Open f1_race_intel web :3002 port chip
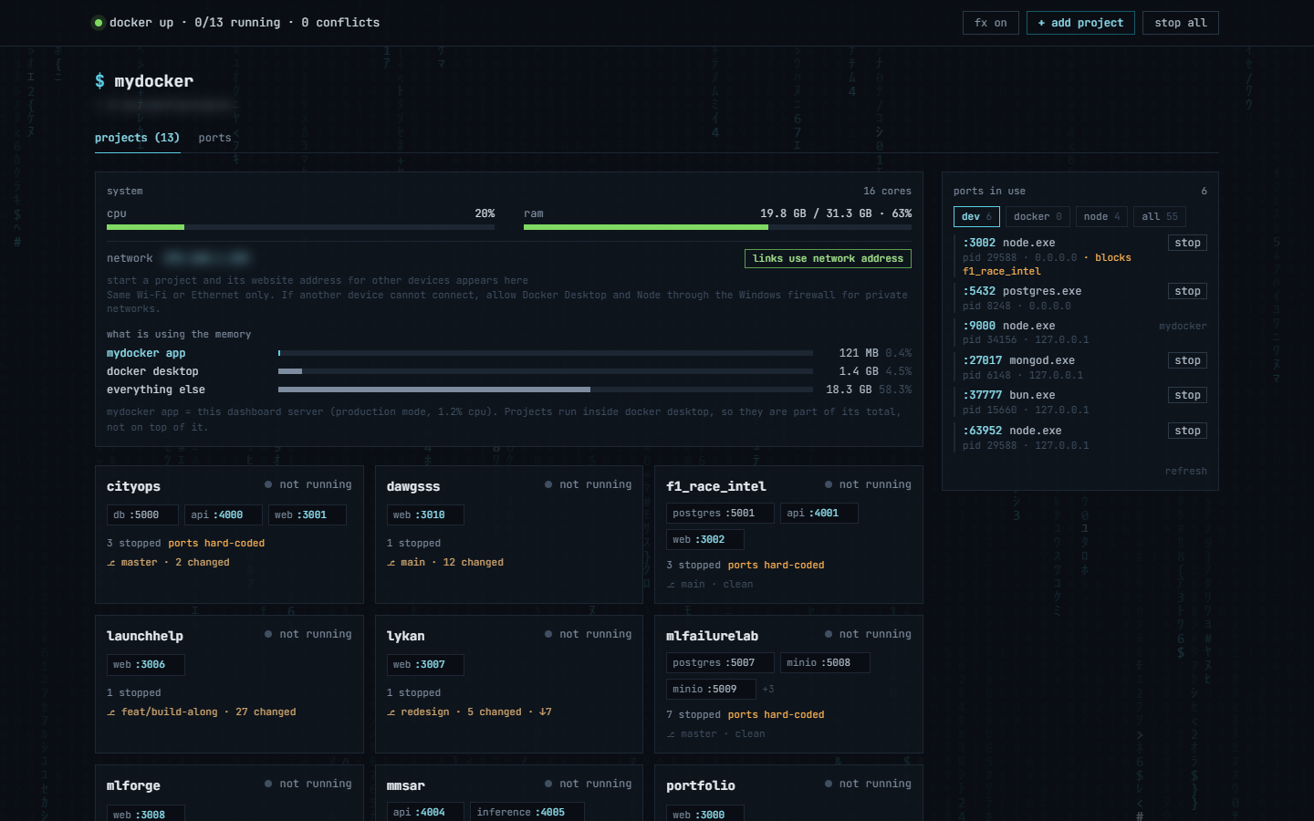Screen dimensions: 1314x821 (705, 540)
